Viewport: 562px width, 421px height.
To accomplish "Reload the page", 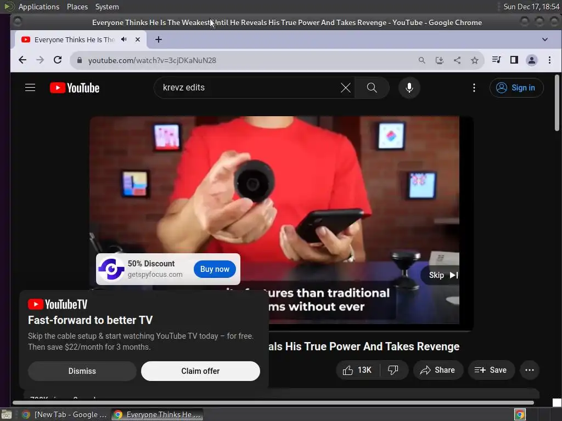I will click(x=58, y=60).
